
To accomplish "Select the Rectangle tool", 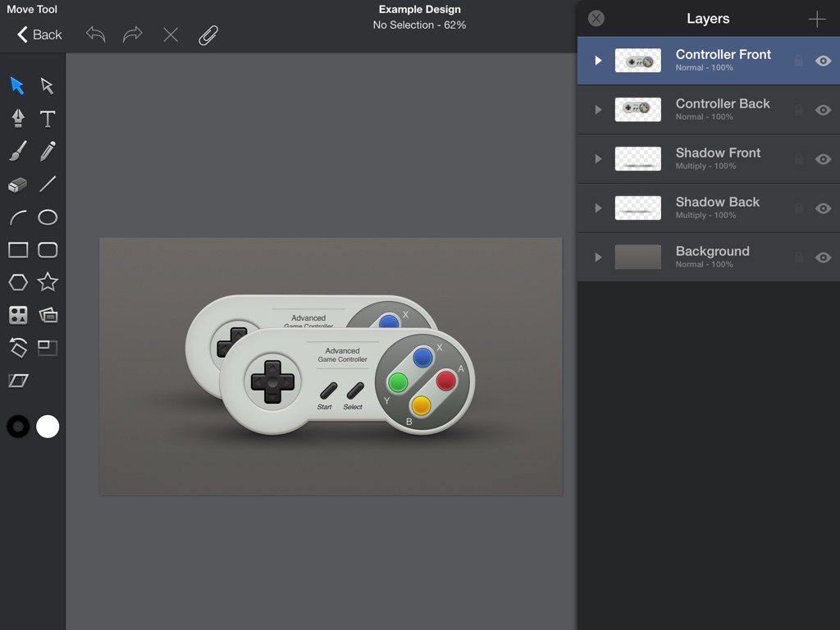I will pos(18,250).
